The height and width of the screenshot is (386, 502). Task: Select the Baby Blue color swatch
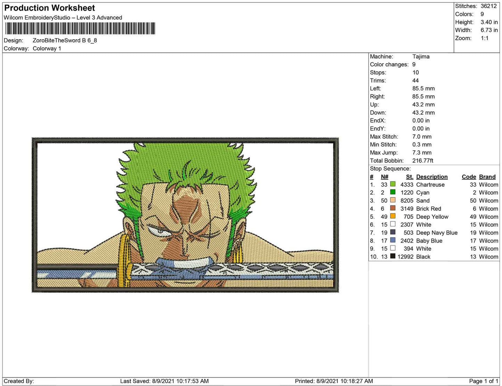pyautogui.click(x=393, y=240)
